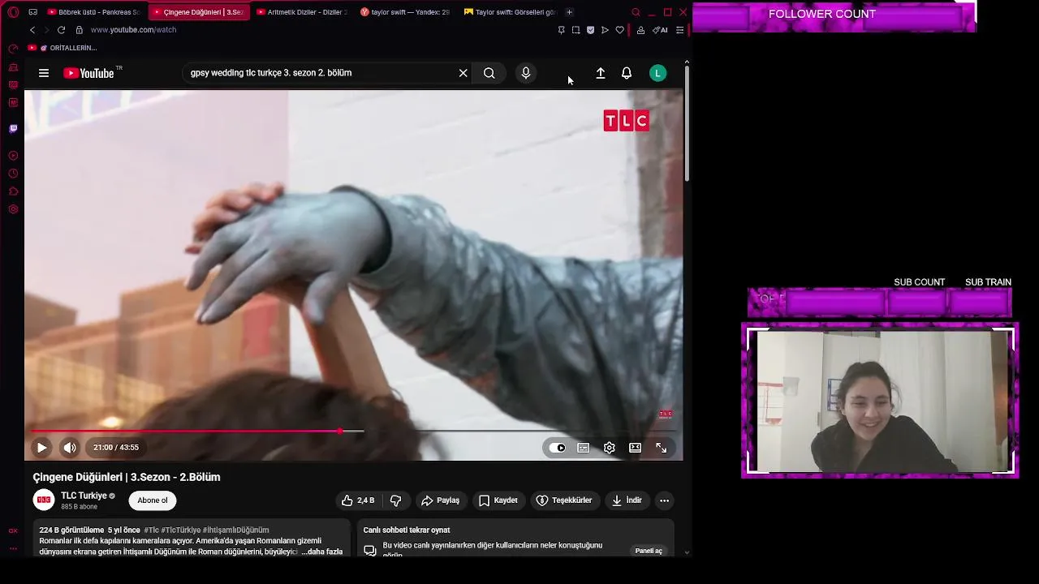Image resolution: width=1039 pixels, height=584 pixels.
Task: Select the 'Çingene Düğünleri' browser tab
Action: coord(199,12)
